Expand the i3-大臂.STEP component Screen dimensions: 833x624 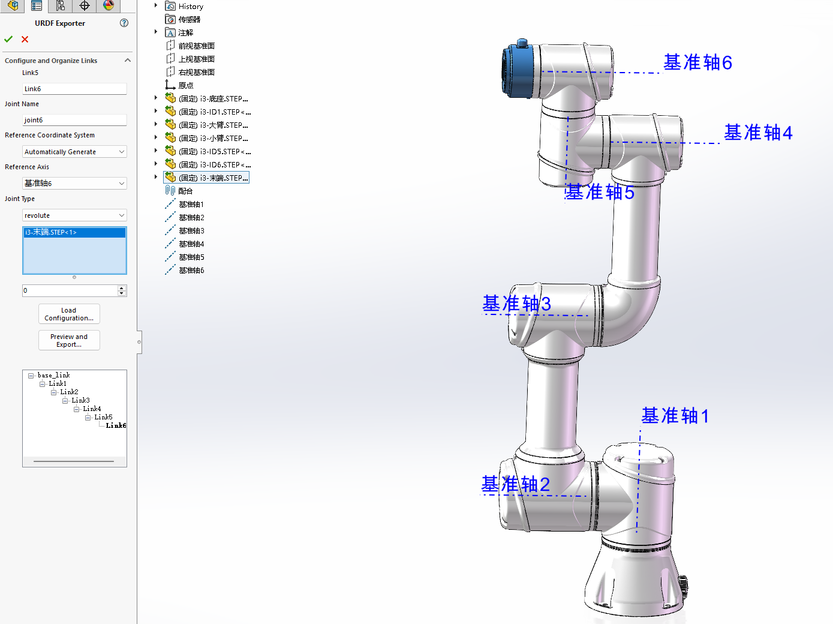[156, 124]
